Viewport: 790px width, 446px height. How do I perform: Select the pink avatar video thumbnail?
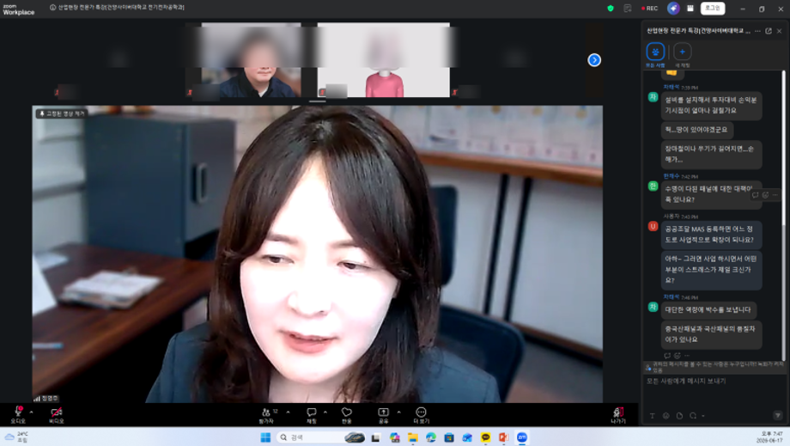pyautogui.click(x=384, y=59)
